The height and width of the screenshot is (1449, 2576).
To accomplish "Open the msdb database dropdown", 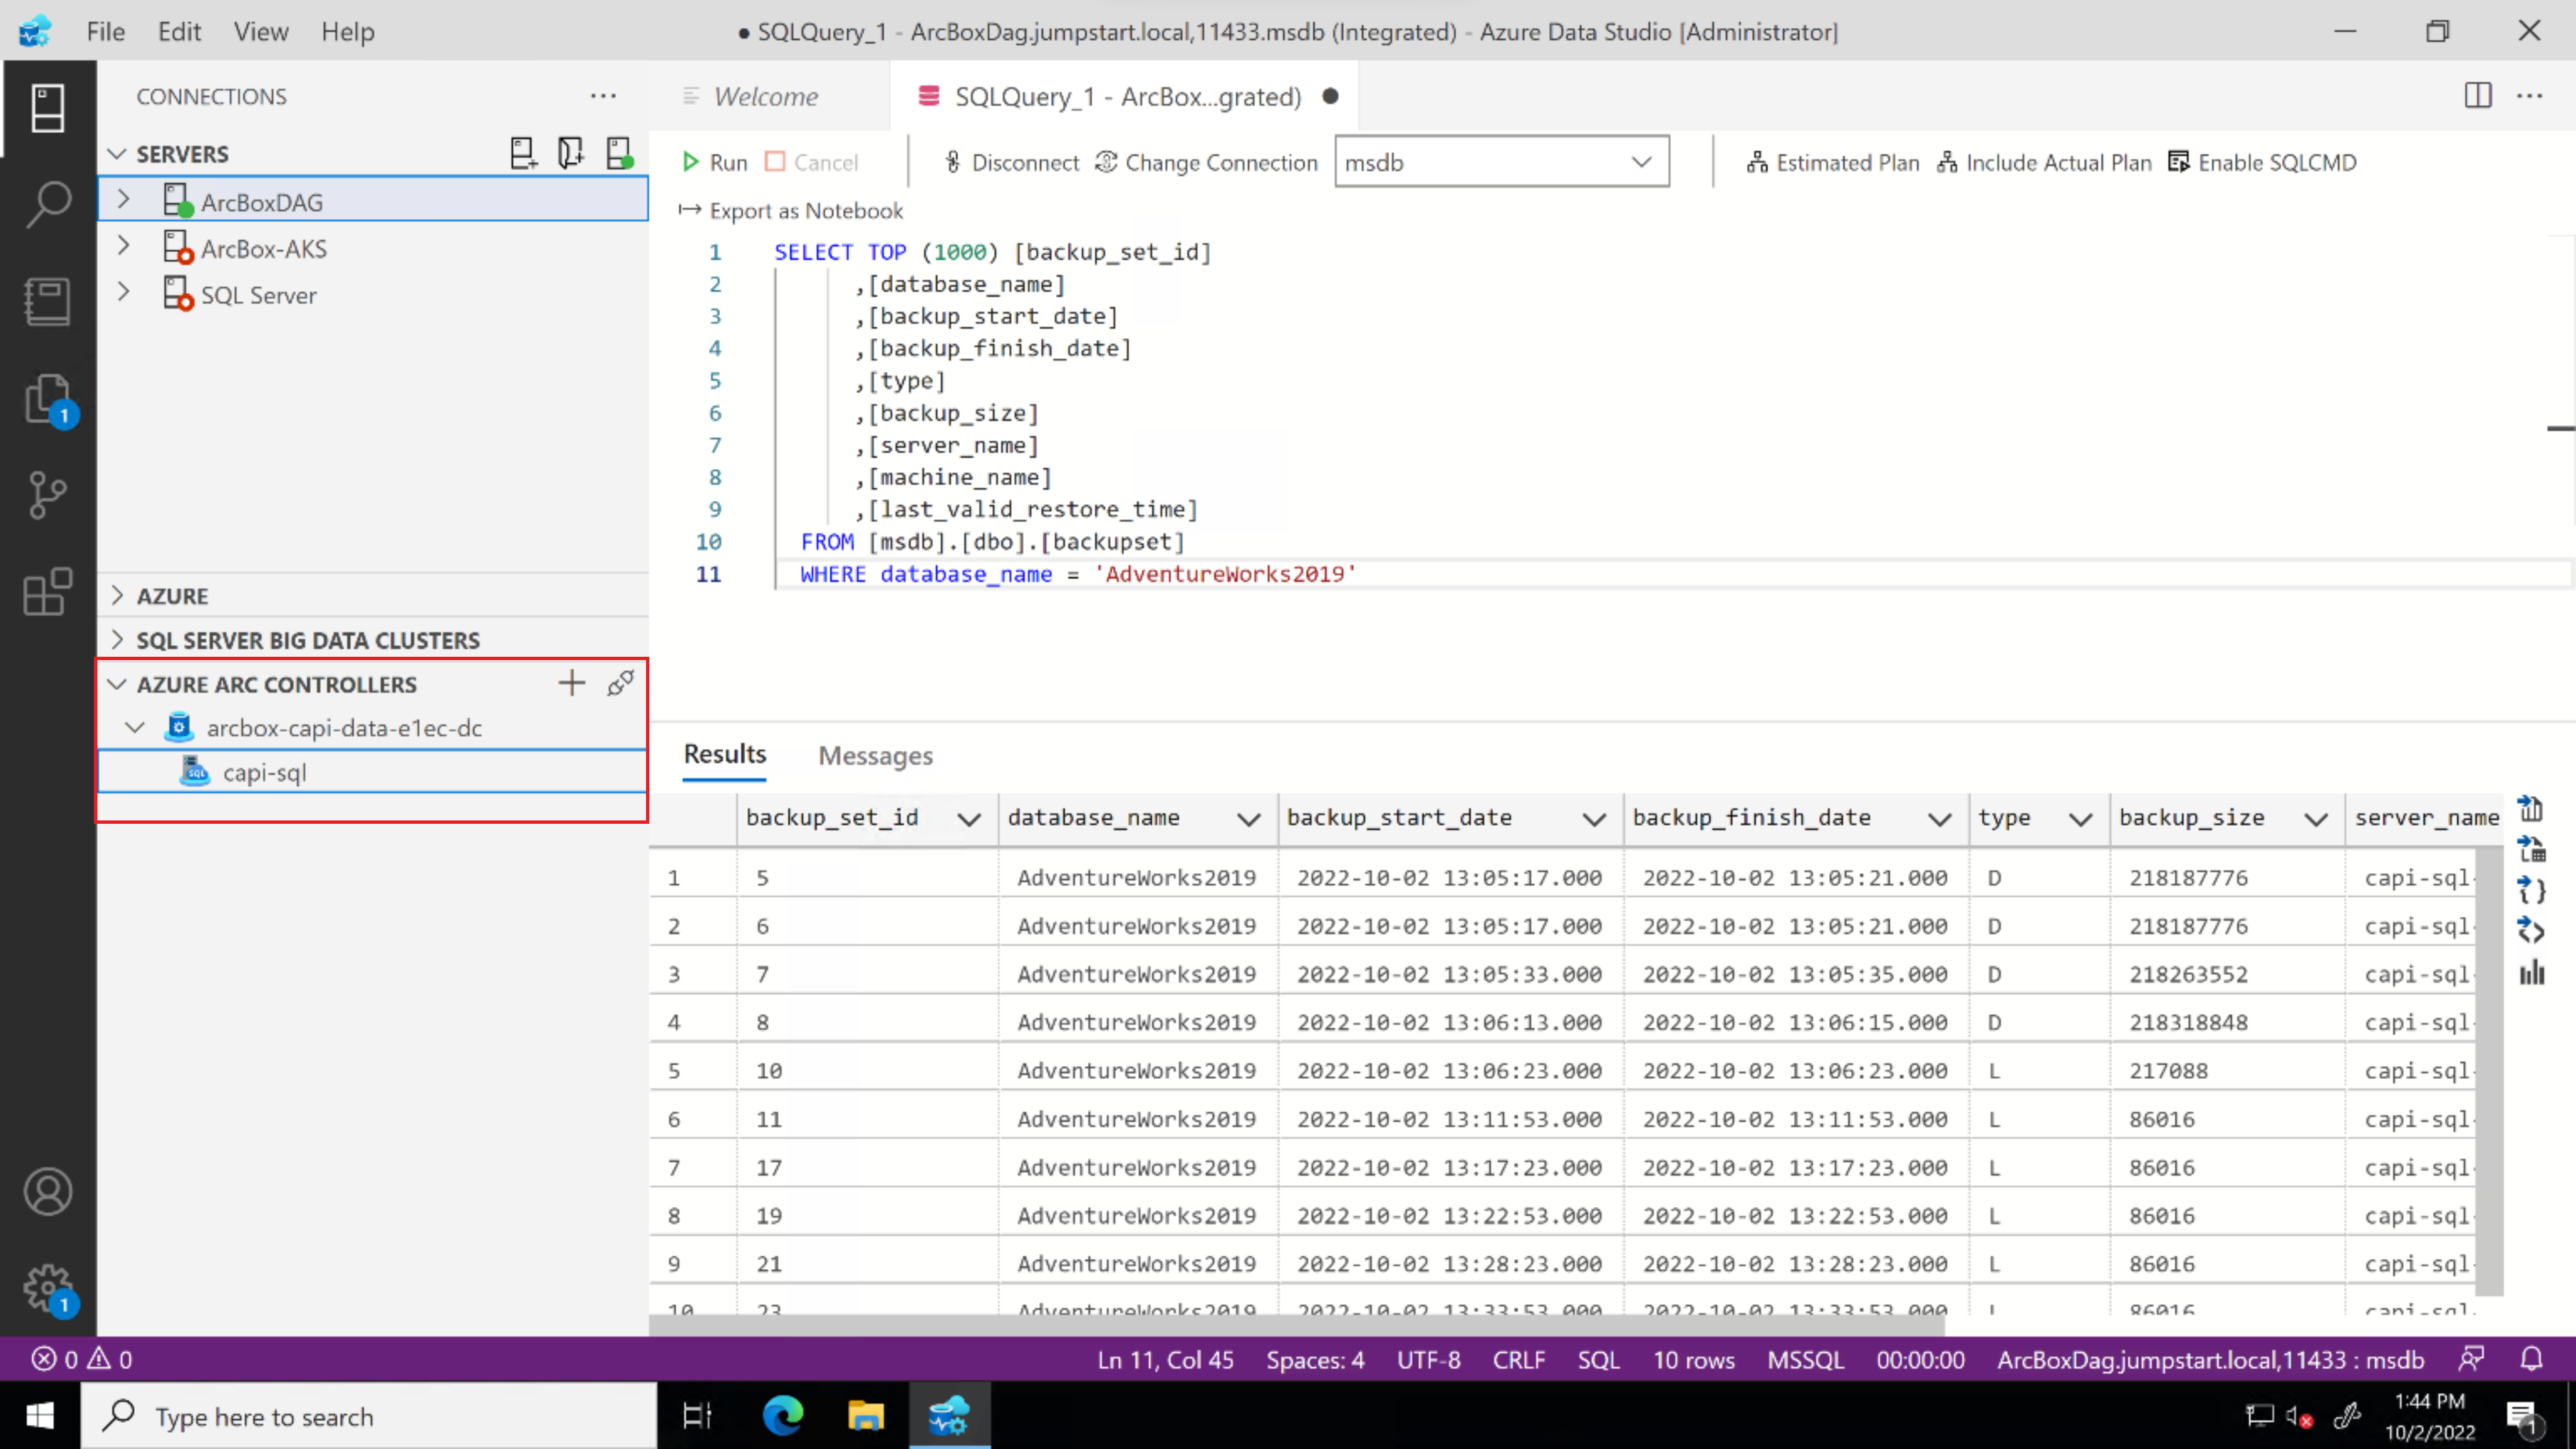I will click(x=1501, y=162).
